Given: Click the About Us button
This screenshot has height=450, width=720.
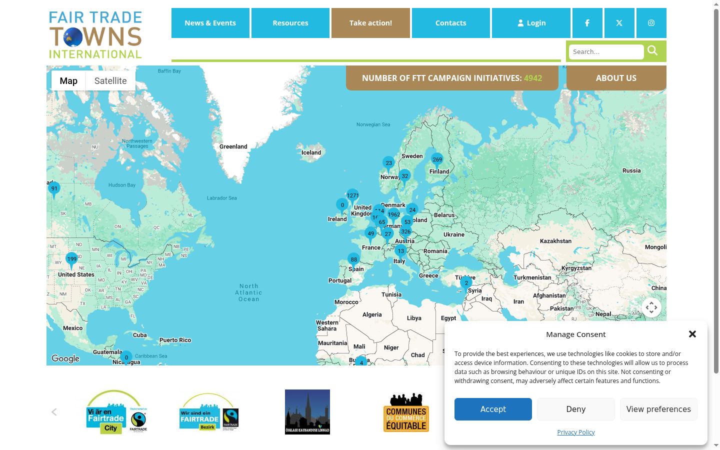Looking at the screenshot, I should 616,78.
